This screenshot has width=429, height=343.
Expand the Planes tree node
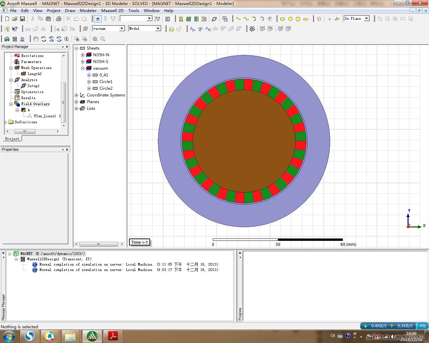click(x=76, y=102)
